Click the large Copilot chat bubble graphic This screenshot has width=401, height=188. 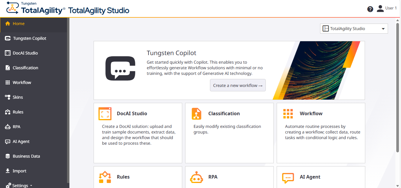coord(120,68)
